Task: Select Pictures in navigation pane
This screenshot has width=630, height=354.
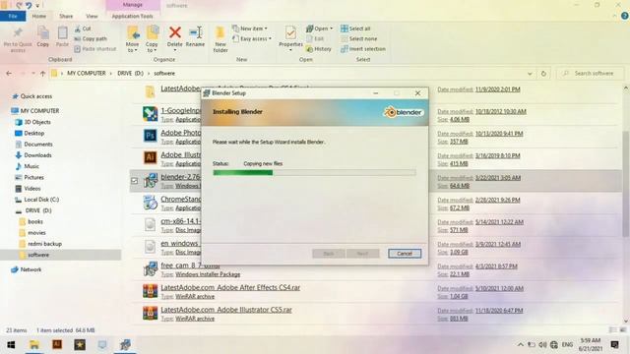Action: 30,177
